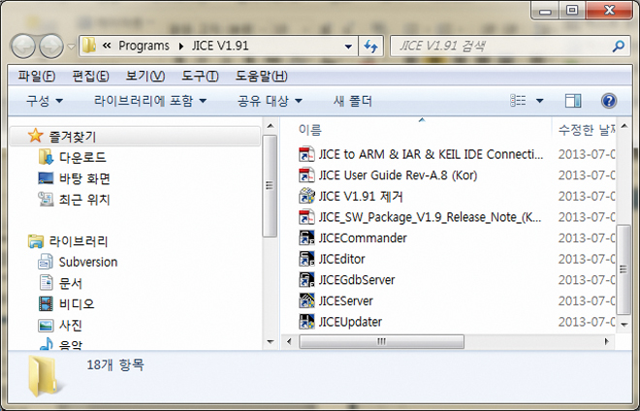This screenshot has height=411, width=640.
Task: Select JICE to ARM & IAR & KEIL file name
Action: click(x=431, y=154)
